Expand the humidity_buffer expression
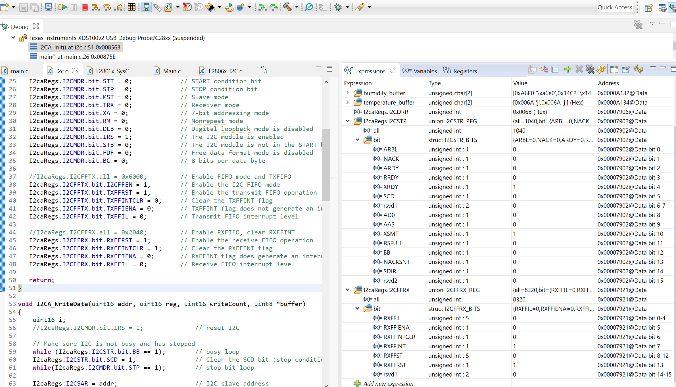 pos(348,93)
